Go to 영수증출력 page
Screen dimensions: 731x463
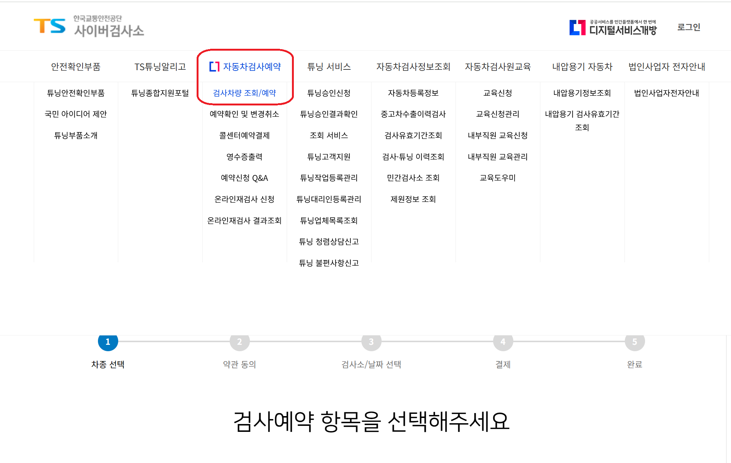pyautogui.click(x=244, y=157)
